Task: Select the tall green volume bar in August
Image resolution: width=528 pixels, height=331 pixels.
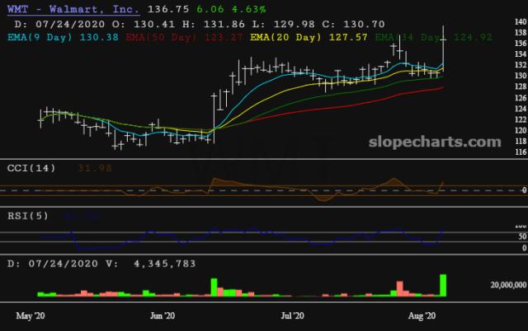Action: tap(443, 285)
